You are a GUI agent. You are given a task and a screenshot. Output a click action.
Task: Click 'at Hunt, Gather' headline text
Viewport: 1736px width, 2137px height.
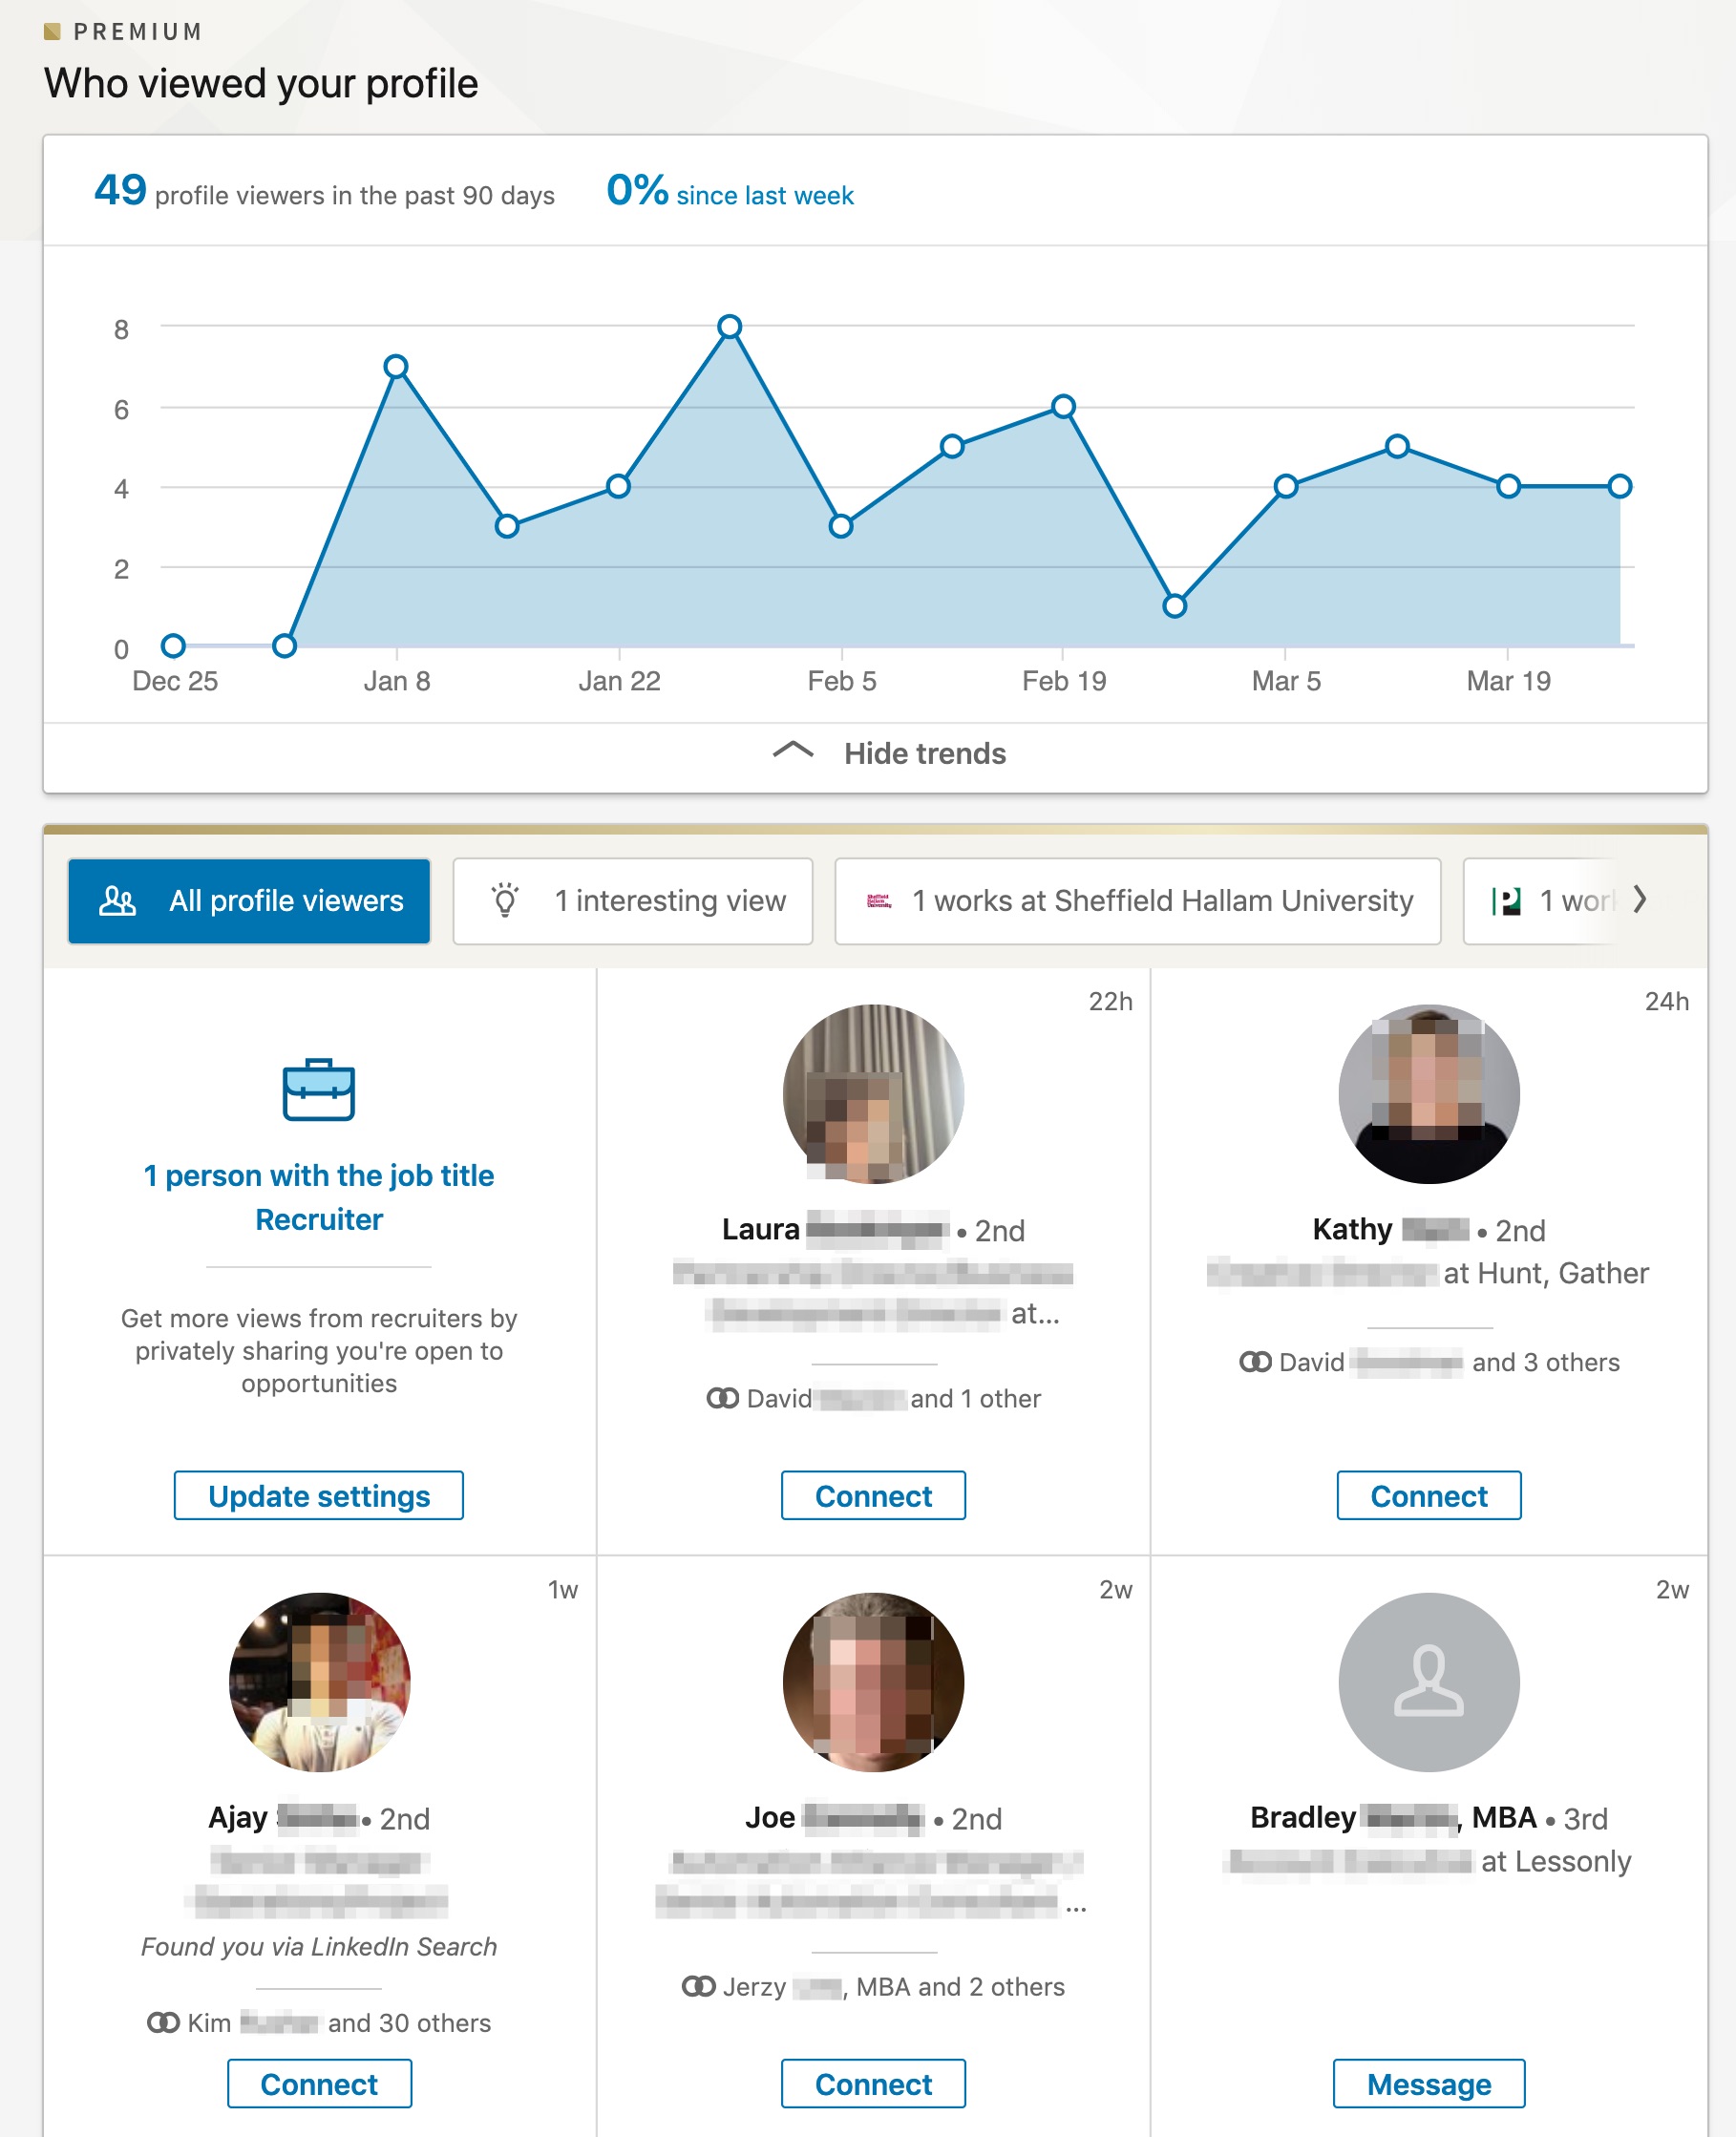(1546, 1273)
